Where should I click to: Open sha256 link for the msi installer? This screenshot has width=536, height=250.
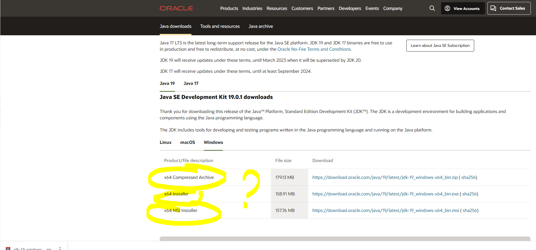(470, 210)
